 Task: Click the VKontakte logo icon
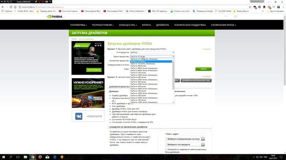[x=79, y=116]
